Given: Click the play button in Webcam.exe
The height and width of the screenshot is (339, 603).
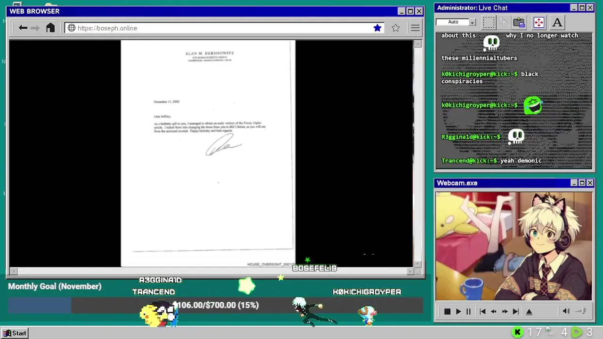Looking at the screenshot, I should click(x=458, y=311).
